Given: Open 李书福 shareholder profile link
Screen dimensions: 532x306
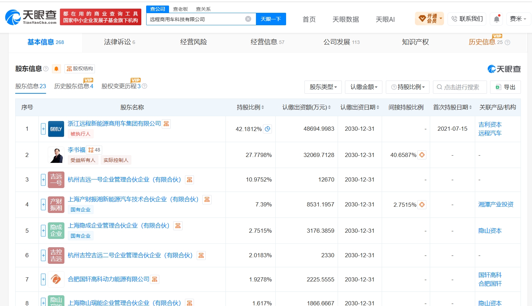Looking at the screenshot, I should (77, 150).
